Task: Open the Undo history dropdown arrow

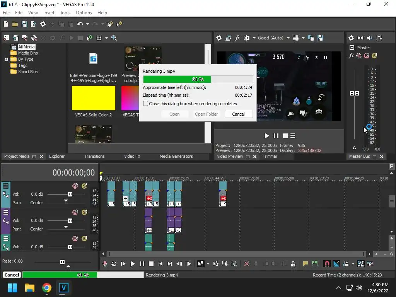Action: pos(87,24)
